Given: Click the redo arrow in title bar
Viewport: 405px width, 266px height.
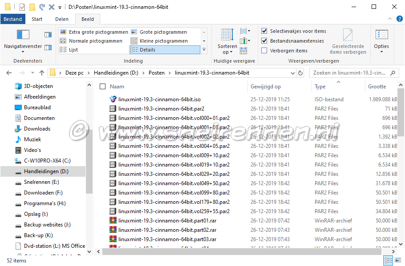Looking at the screenshot, I should pyautogui.click(x=42, y=7).
